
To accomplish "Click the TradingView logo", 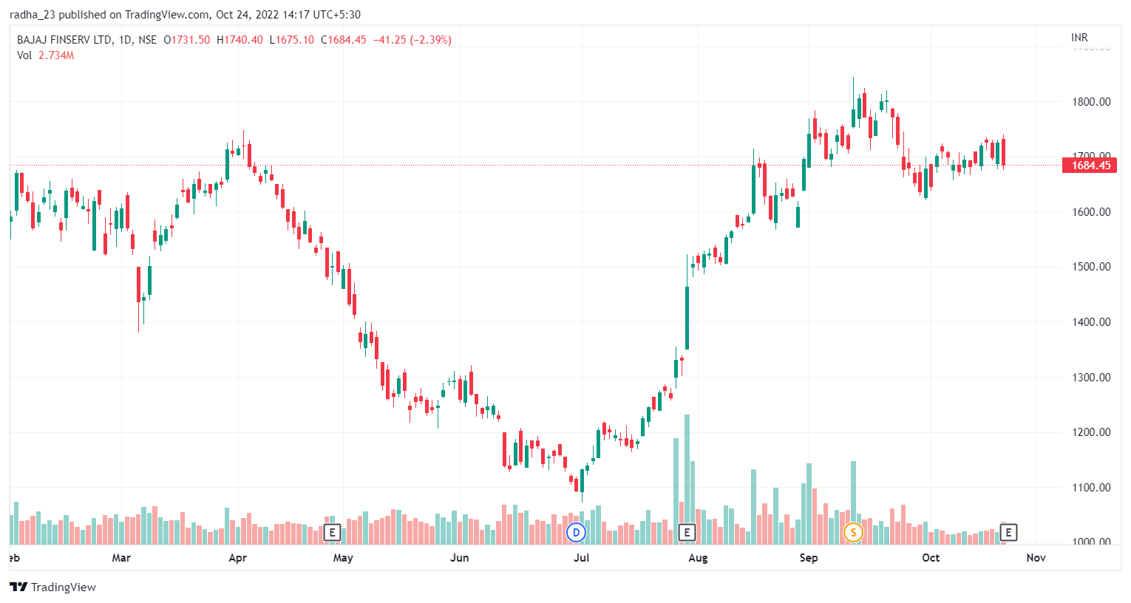I will pyautogui.click(x=52, y=587).
